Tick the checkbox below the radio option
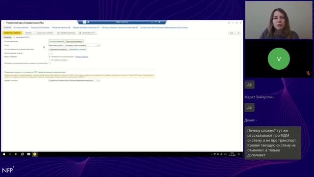The height and width of the screenshot is (177, 314). point(50,60)
